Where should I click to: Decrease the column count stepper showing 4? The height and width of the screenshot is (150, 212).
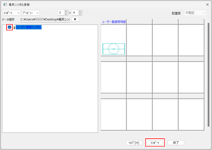pyautogui.click(x=80, y=14)
